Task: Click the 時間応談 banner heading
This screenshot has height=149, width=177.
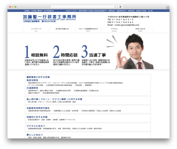Action: [69, 55]
